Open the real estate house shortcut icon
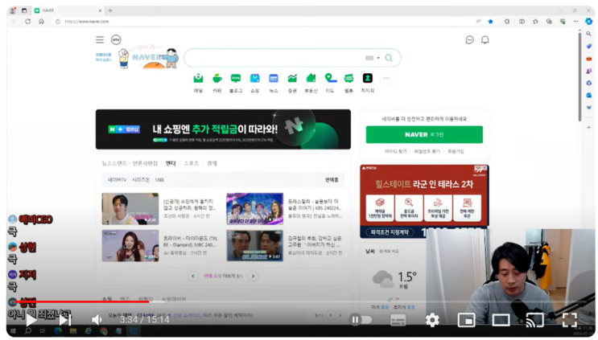 pyautogui.click(x=311, y=79)
